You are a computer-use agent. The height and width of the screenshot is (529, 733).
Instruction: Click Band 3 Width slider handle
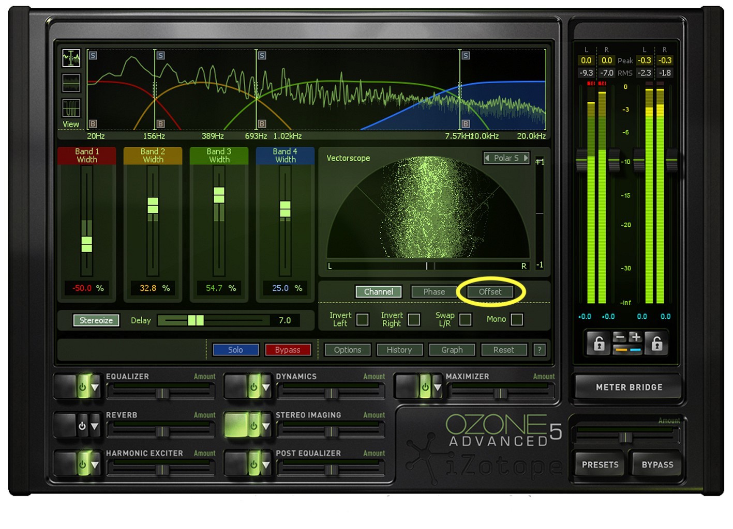(219, 195)
